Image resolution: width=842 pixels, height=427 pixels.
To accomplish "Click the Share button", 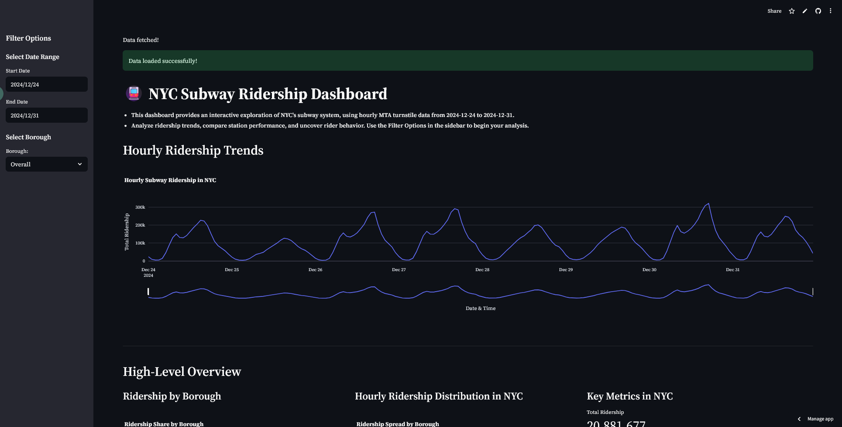I will 774,11.
